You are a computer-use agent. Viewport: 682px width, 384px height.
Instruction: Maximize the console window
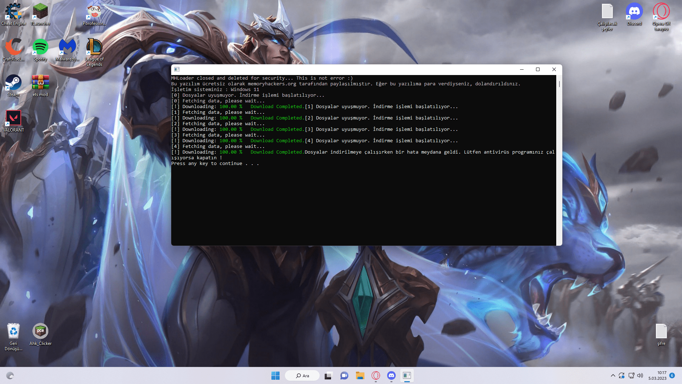538,69
